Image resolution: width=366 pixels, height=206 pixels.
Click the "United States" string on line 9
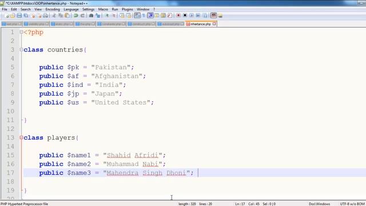(121, 102)
